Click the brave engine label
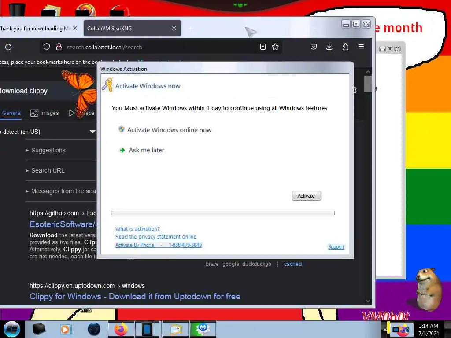Screen dimensions: 451x338 [212, 264]
